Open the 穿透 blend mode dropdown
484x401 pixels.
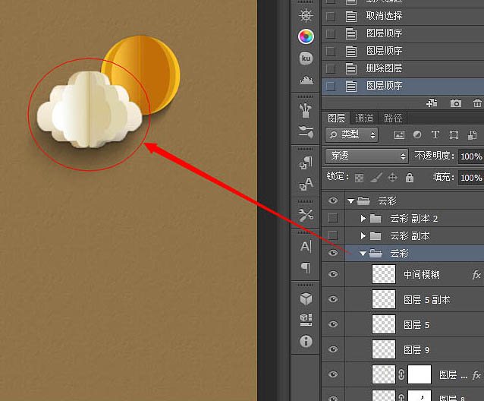tap(366, 156)
